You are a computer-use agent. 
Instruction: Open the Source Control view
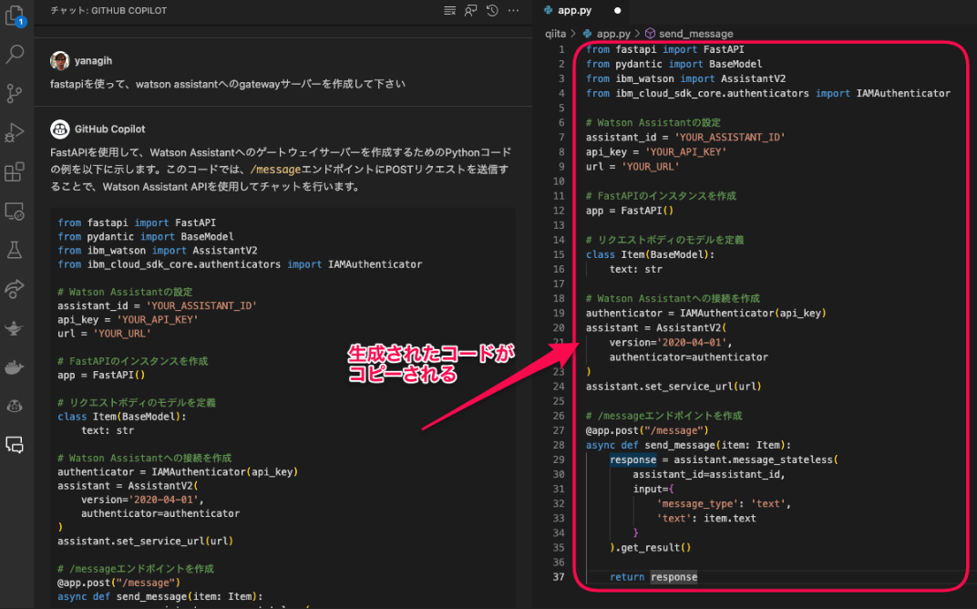pyautogui.click(x=15, y=94)
